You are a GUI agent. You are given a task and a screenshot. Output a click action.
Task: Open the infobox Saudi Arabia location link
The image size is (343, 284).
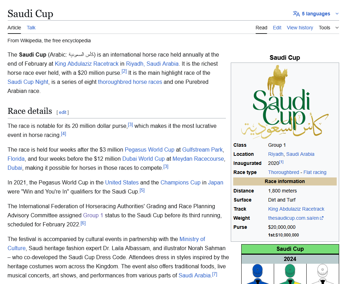[x=300, y=154]
